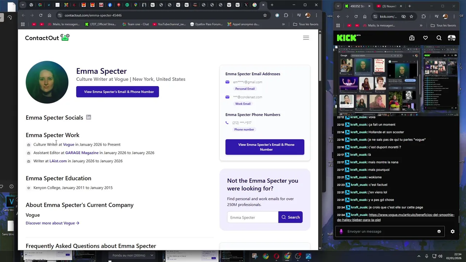Go back in ContactOut browser window
466x262 pixels.
click(23, 15)
